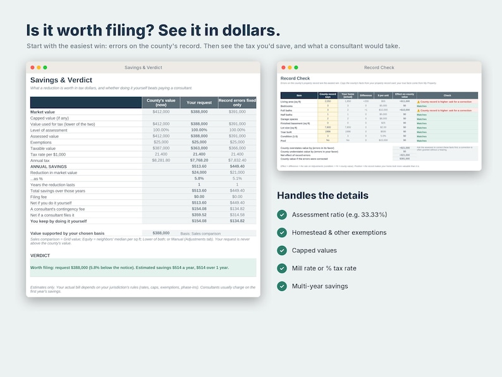Click the 'County record says' column header
Viewport: 502px width, 377px height.
(328, 96)
